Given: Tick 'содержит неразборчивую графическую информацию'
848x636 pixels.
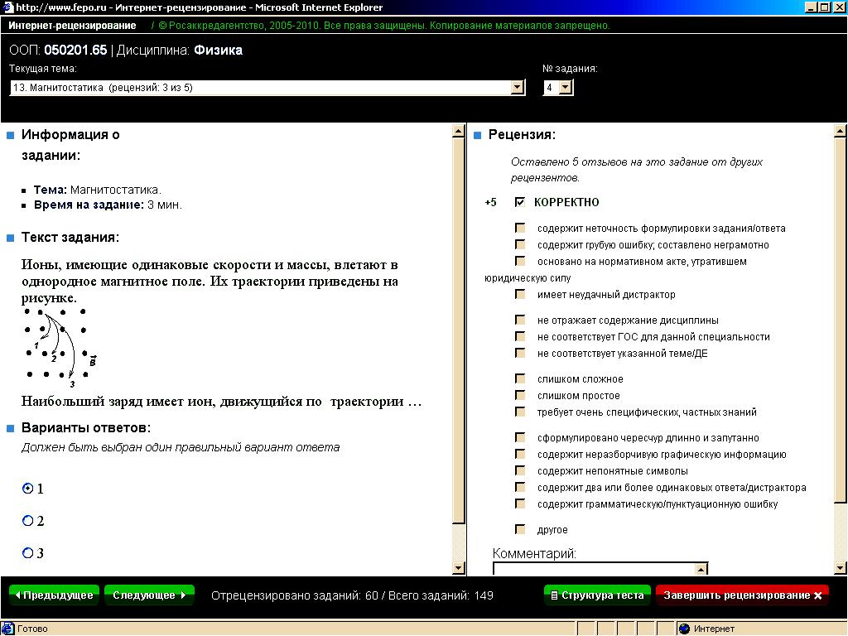Looking at the screenshot, I should pyautogui.click(x=520, y=454).
